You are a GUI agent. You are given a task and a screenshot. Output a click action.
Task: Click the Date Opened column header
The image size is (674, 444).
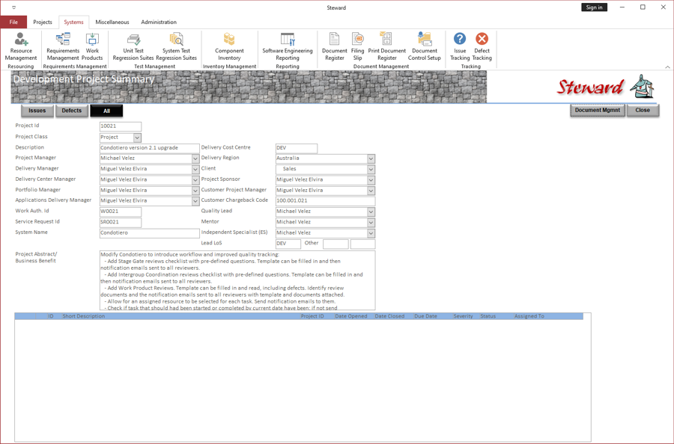351,316
